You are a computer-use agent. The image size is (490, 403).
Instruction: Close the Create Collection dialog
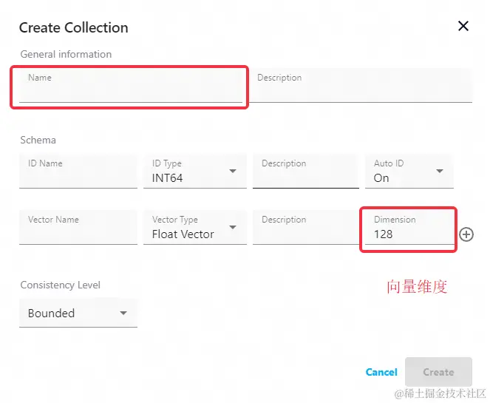(x=463, y=26)
